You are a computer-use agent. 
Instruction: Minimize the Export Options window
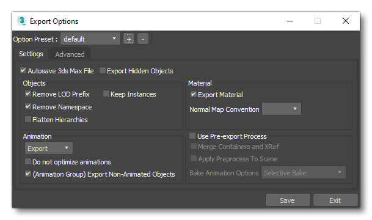[x=290, y=21]
